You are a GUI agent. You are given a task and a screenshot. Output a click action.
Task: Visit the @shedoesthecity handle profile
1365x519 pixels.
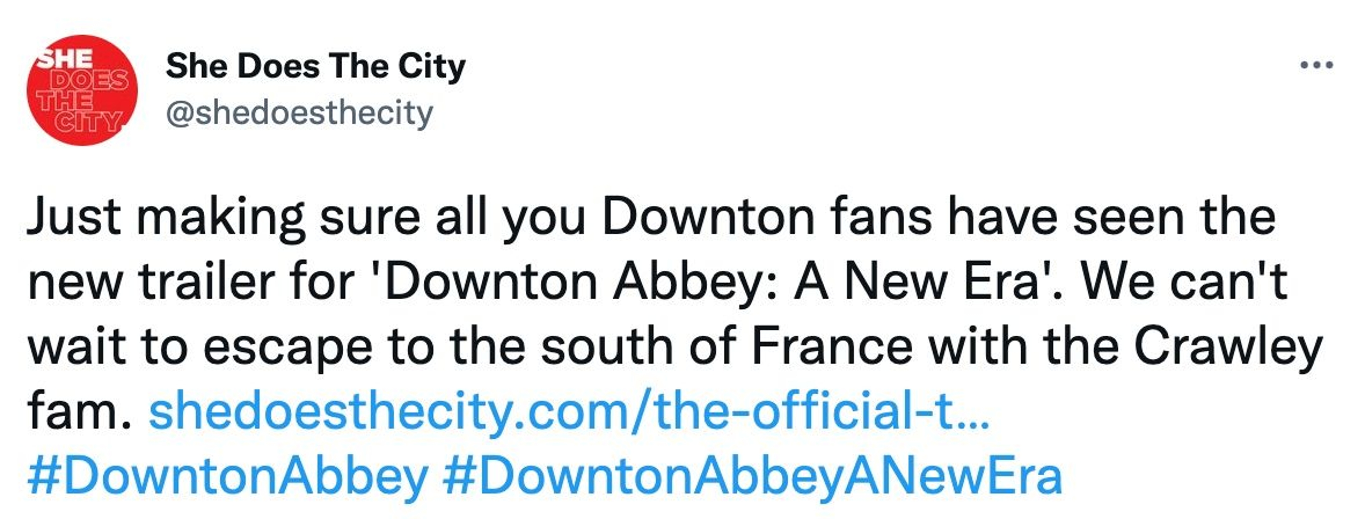pos(299,113)
